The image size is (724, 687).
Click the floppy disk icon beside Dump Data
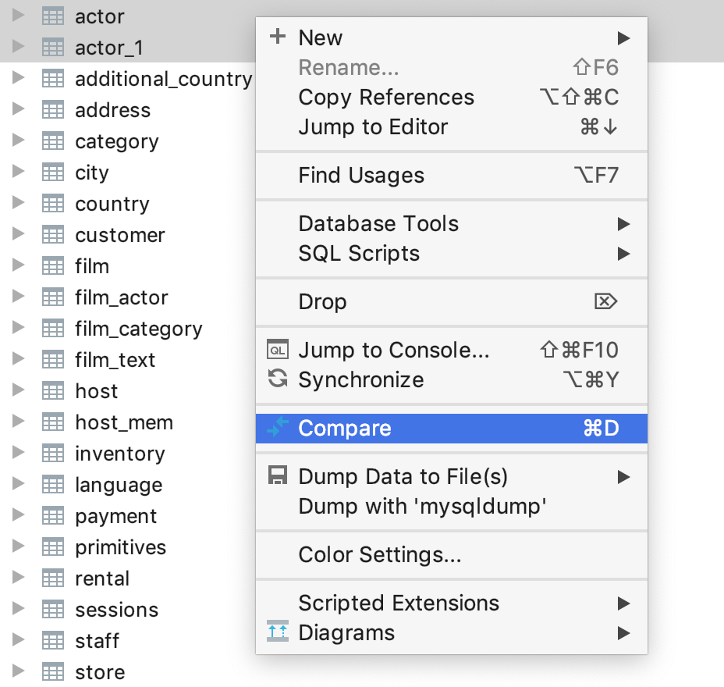pyautogui.click(x=278, y=475)
